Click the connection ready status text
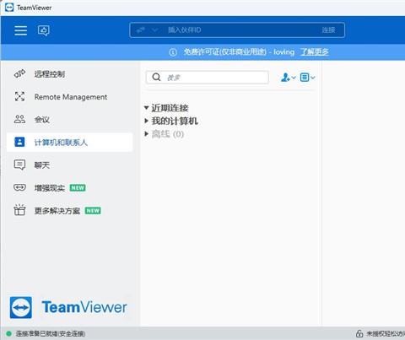 coord(51,333)
